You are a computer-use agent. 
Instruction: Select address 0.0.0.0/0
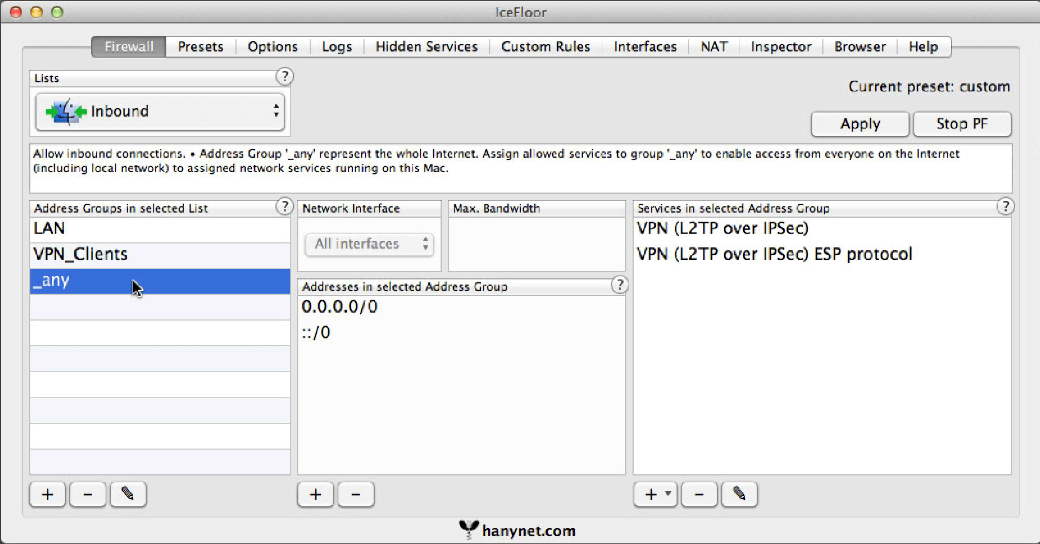[461, 307]
